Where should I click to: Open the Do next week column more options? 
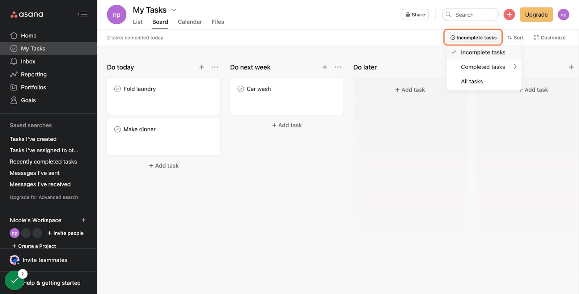(x=338, y=67)
